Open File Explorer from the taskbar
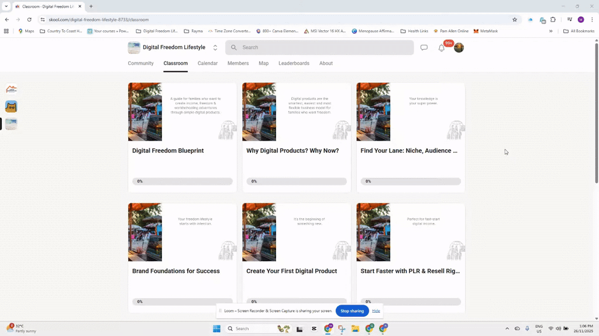The width and height of the screenshot is (599, 336). 355,328
